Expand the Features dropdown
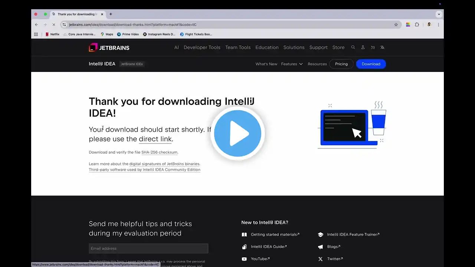Image resolution: width=475 pixels, height=267 pixels. point(292,64)
